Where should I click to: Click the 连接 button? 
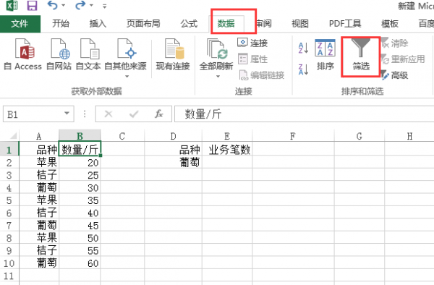tap(252, 43)
